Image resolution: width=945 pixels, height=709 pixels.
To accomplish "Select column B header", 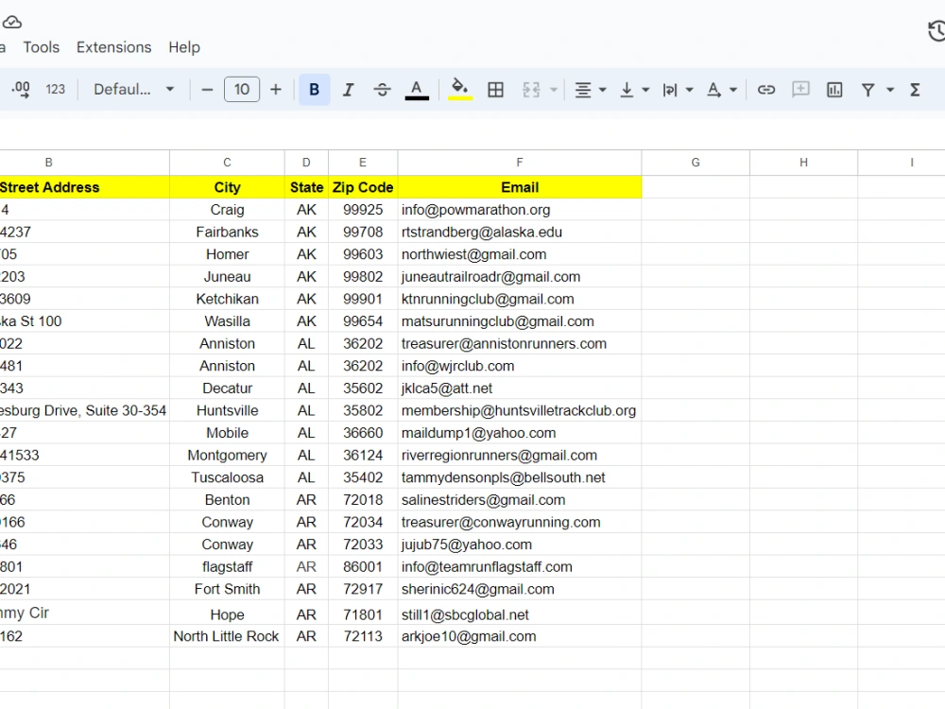I will coord(84,163).
